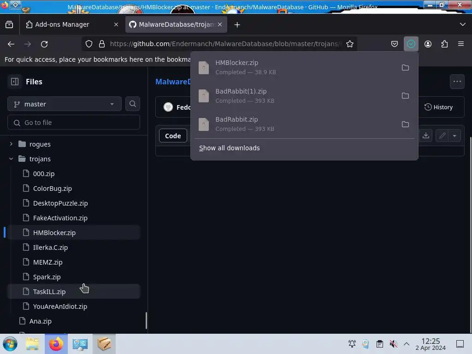Select the Code view button

pyautogui.click(x=173, y=136)
